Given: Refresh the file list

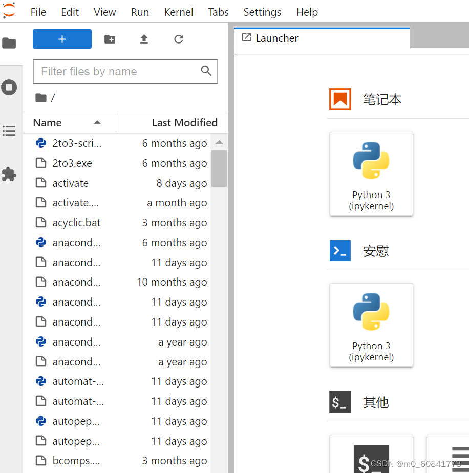Looking at the screenshot, I should 179,39.
